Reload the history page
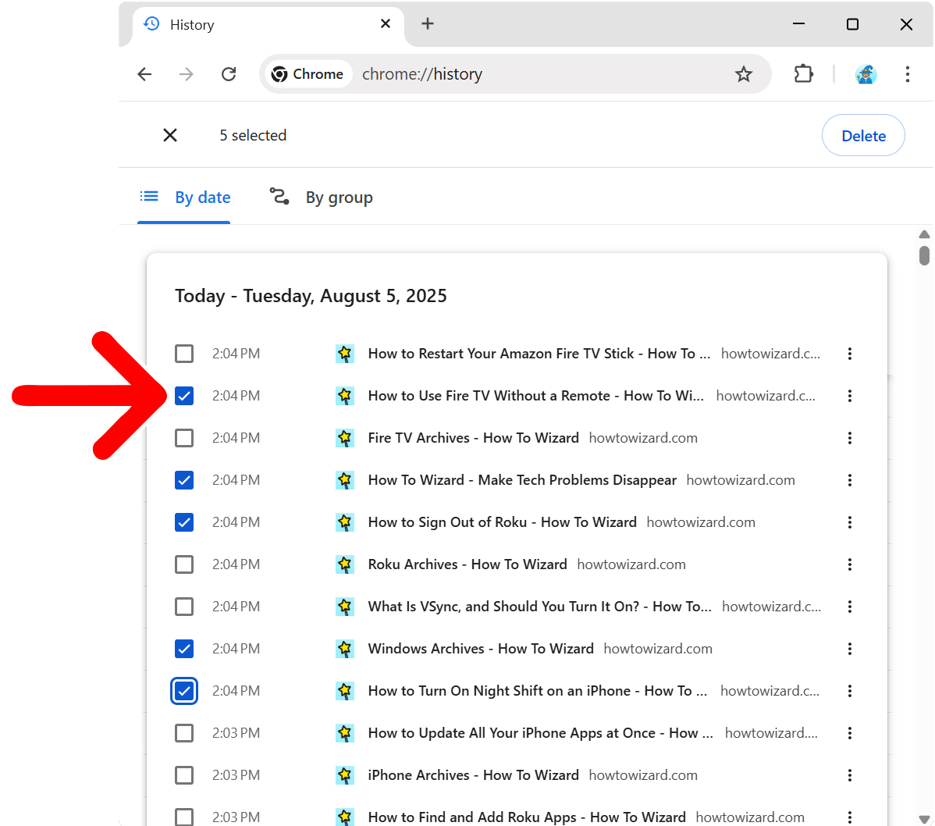Screen dimensions: 935x826 click(229, 74)
